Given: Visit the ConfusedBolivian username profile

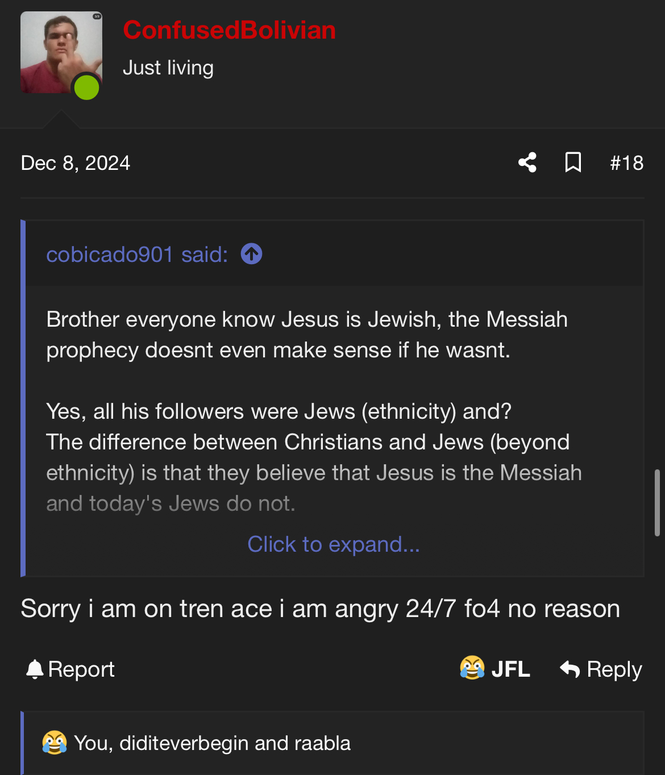Looking at the screenshot, I should pyautogui.click(x=229, y=30).
